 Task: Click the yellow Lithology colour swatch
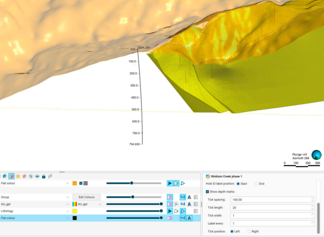[74, 211]
